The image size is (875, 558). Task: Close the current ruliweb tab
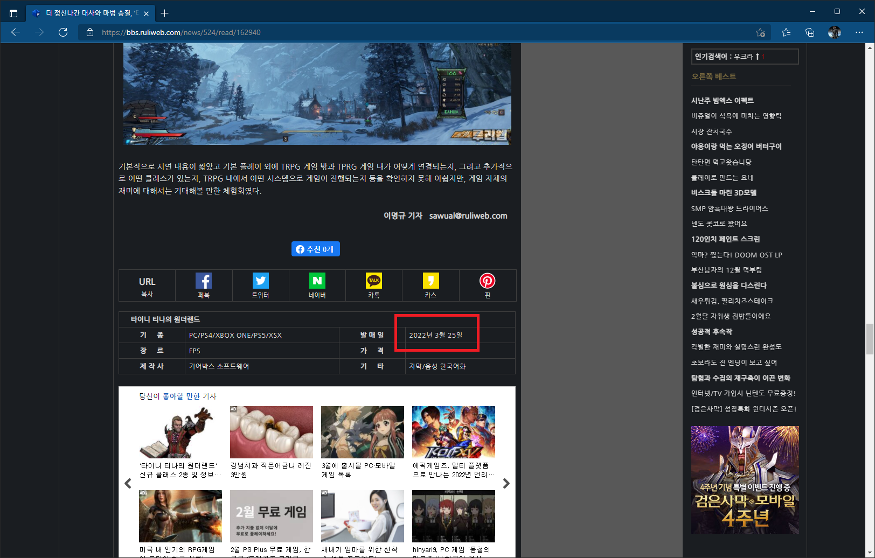tap(146, 13)
